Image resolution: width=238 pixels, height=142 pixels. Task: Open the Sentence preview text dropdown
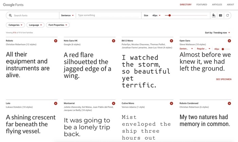click(x=67, y=15)
